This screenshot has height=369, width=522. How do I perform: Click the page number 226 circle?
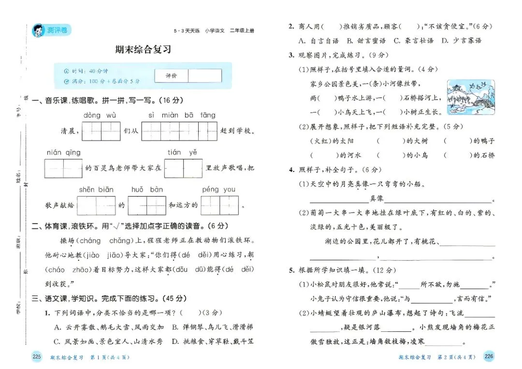pyautogui.click(x=488, y=356)
